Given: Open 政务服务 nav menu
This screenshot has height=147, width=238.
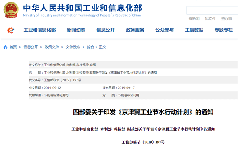Looking at the screenshot, I should [x=135, y=30].
